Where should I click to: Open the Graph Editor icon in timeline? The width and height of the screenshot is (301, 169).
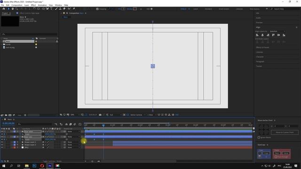[x=80, y=124]
